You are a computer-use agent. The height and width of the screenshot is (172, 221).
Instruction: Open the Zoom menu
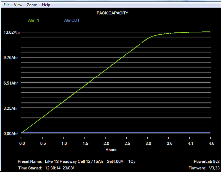[32, 5]
